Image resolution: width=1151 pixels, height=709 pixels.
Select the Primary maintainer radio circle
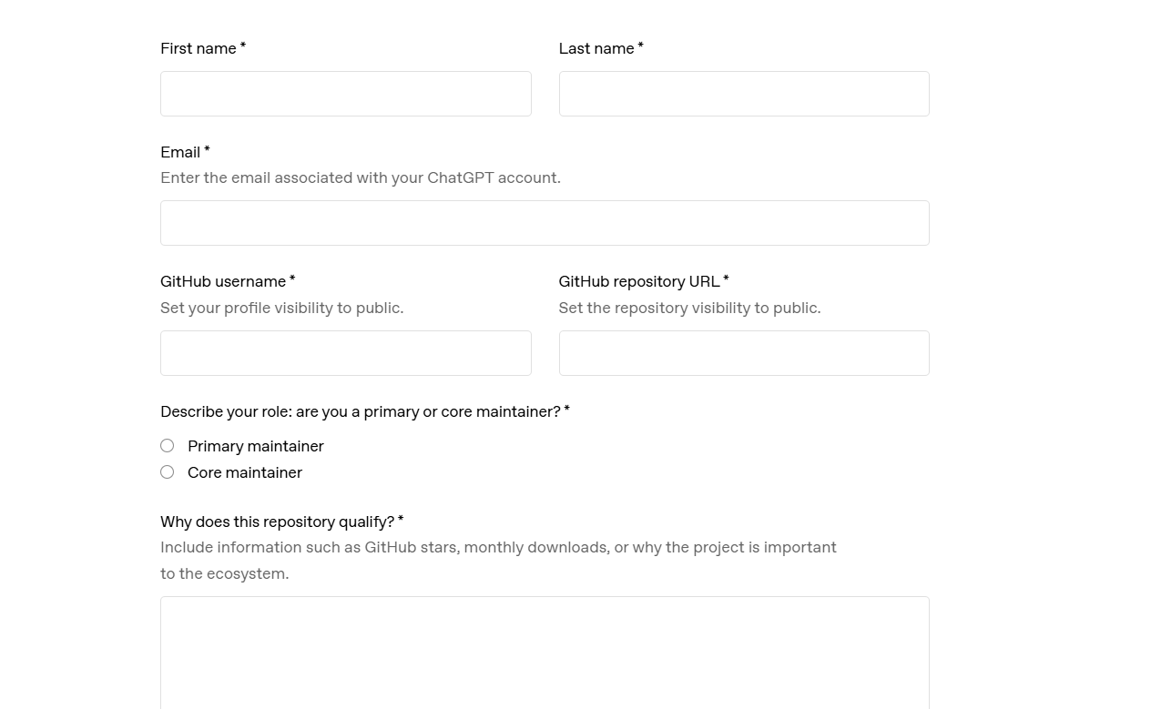click(168, 446)
